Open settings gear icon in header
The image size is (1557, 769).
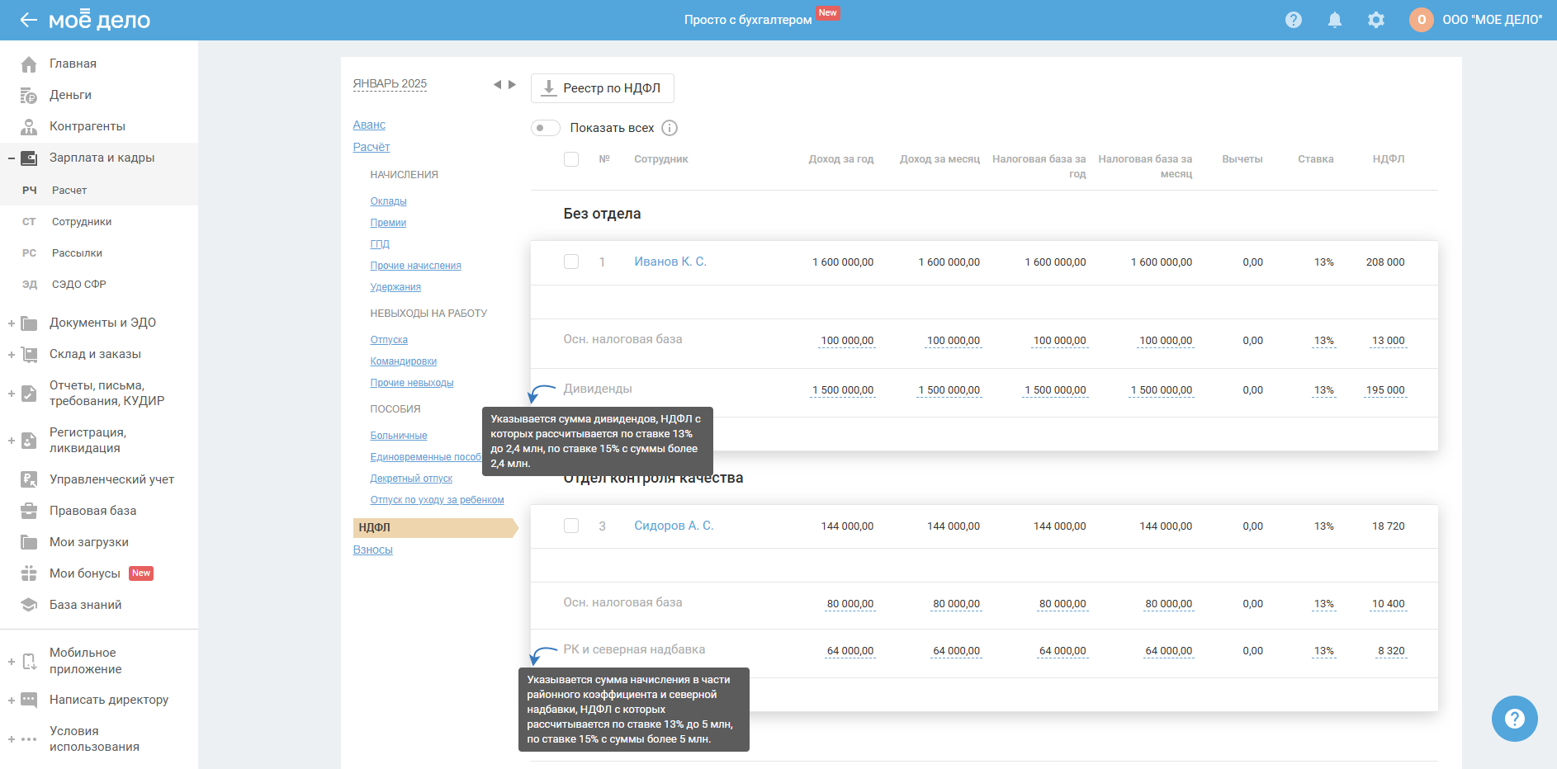[x=1375, y=20]
